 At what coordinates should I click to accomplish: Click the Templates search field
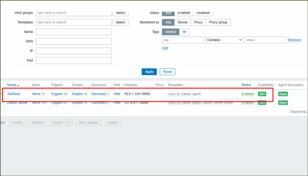[x=74, y=22]
